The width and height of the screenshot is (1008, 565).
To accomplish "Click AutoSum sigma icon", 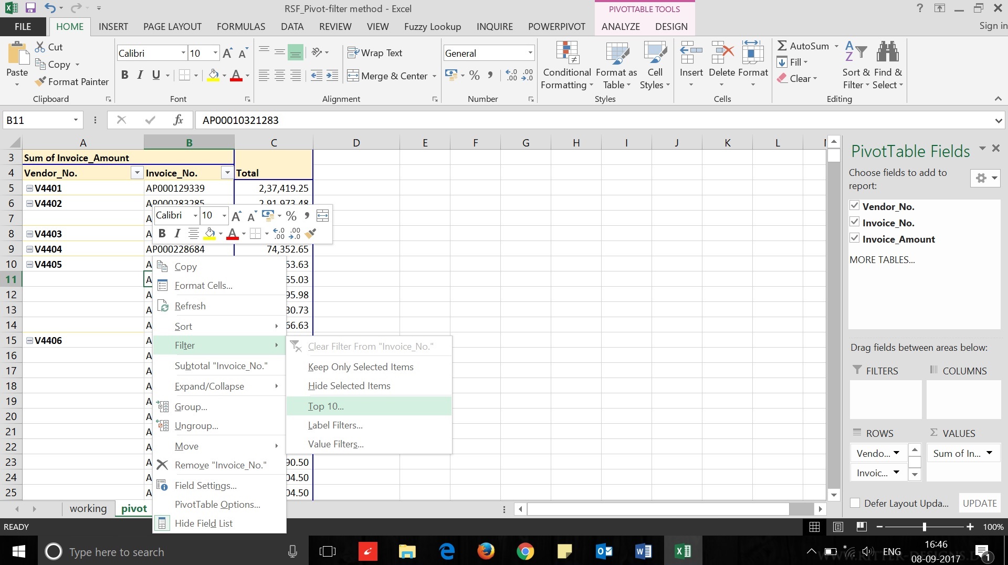I will [782, 46].
